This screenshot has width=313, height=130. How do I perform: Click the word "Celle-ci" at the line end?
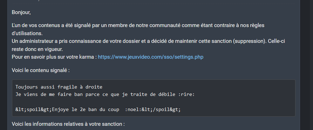(276, 41)
